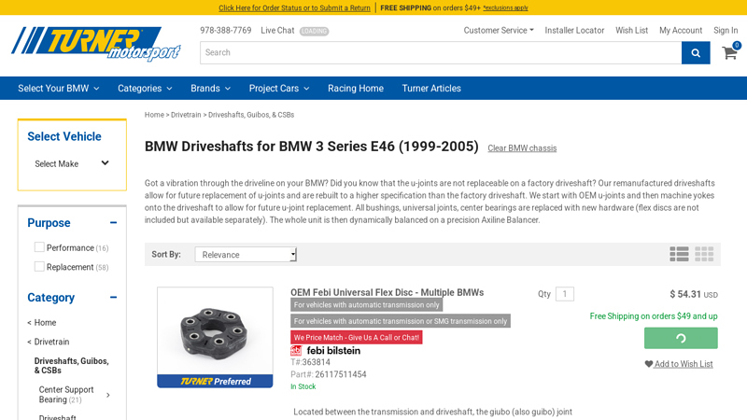
Task: Open OEM Febi Universal Flex Disc product title
Action: tap(387, 292)
